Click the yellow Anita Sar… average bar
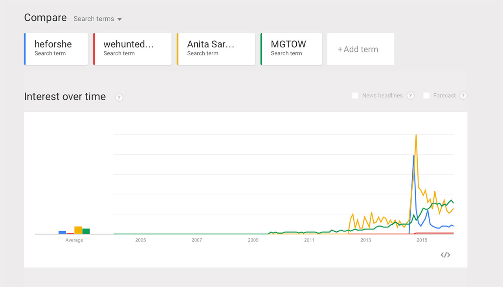Viewport: 503px width, 287px height. [x=78, y=230]
